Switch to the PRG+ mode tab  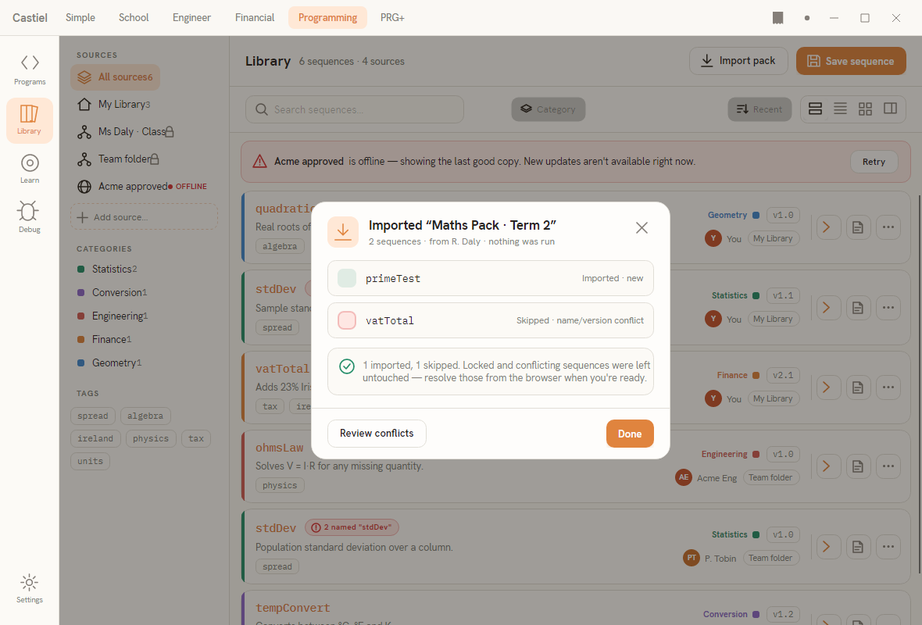pyautogui.click(x=392, y=18)
